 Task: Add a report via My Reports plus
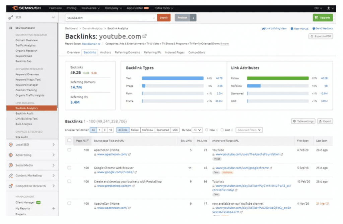(x=54, y=208)
